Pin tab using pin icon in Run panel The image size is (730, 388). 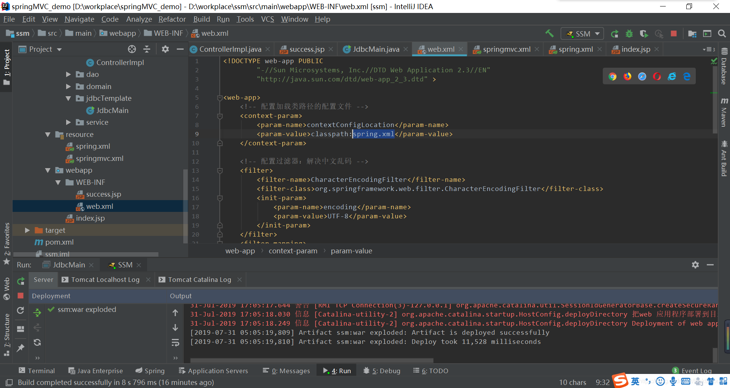[21, 348]
